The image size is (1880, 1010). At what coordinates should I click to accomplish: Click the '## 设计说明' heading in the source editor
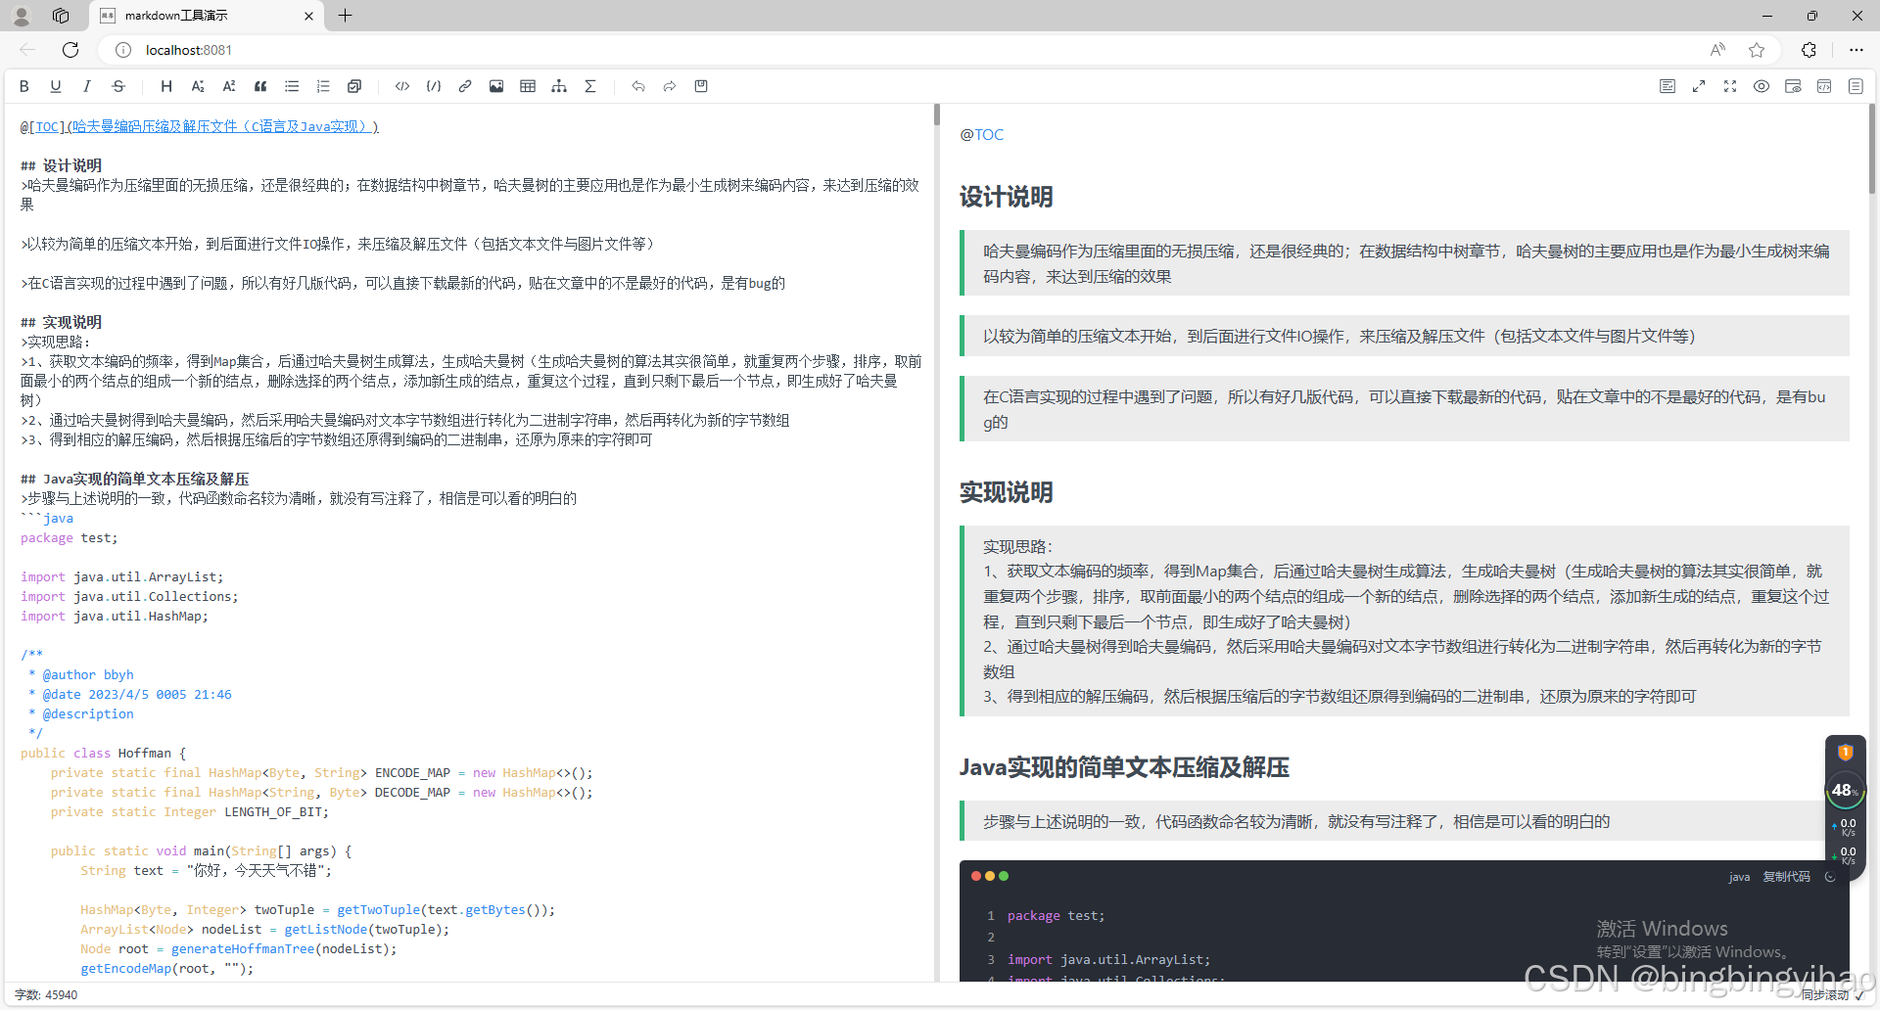pyautogui.click(x=61, y=165)
